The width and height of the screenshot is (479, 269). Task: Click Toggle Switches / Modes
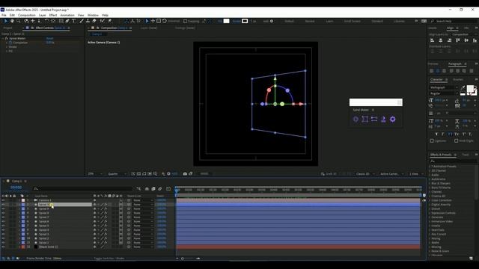109,259
